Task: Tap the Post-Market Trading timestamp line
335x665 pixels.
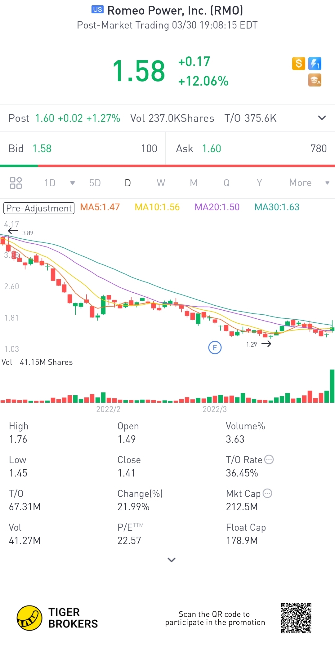Action: tap(167, 25)
